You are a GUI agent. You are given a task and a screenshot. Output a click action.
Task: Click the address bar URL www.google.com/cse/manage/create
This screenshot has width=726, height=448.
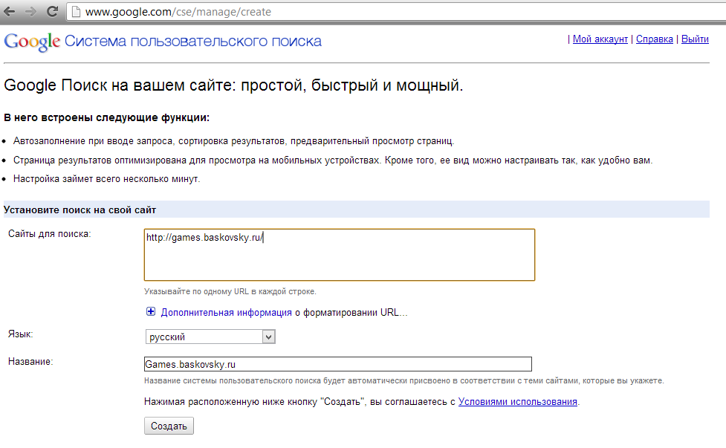178,12
